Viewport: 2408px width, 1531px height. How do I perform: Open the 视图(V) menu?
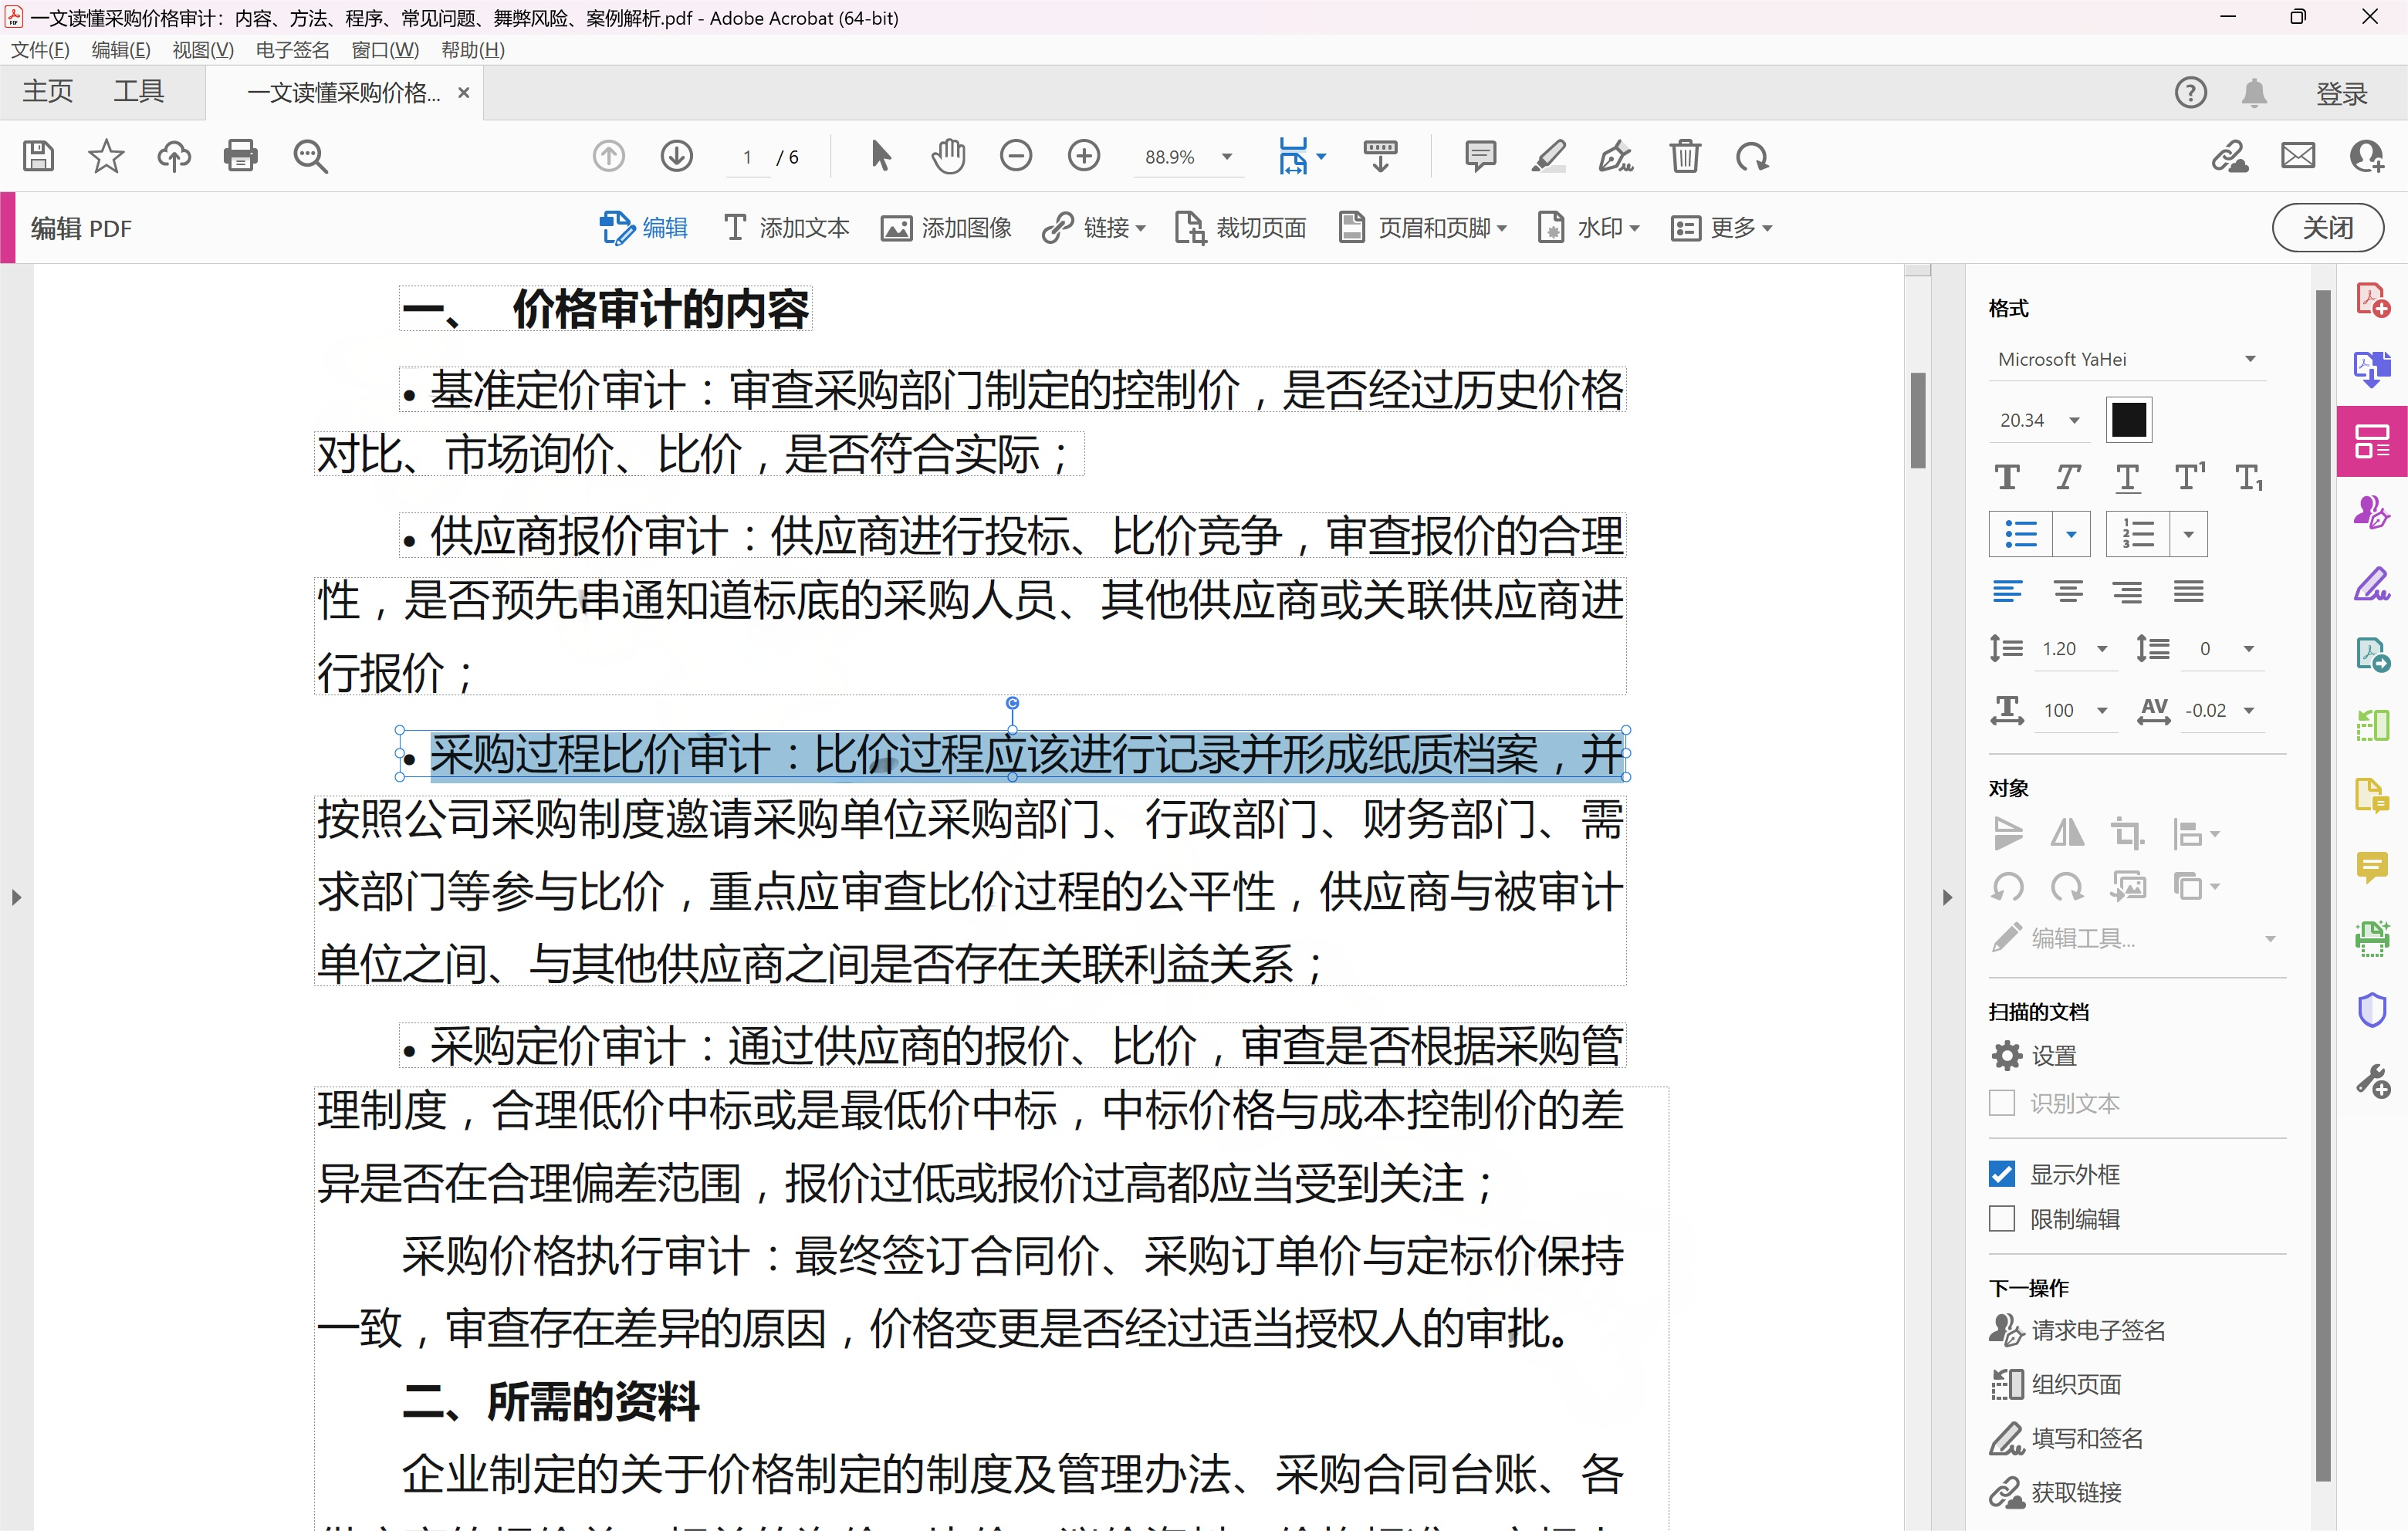pyautogui.click(x=203, y=49)
